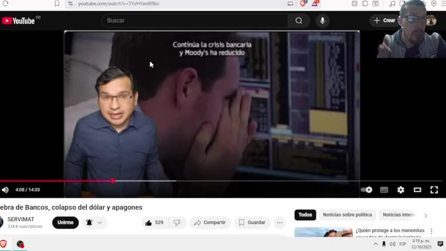Enter full screen mode
Image resolution: width=446 pixels, height=251 pixels.
click(x=434, y=190)
